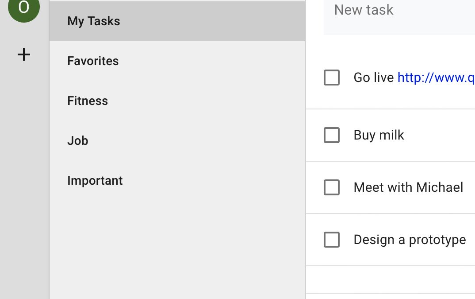Viewport: 475px width, 299px height.
Task: Open the green user avatar icon
Action: (x=23, y=7)
